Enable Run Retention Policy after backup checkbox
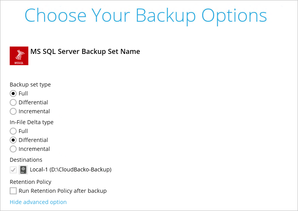This screenshot has height=211, width=298. coord(13,191)
